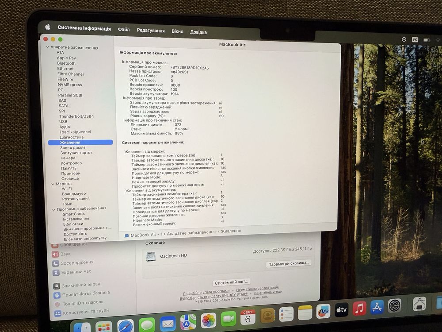
Task: Open Відповідність стандарту ENERGY STAR link
Action: coord(213,296)
